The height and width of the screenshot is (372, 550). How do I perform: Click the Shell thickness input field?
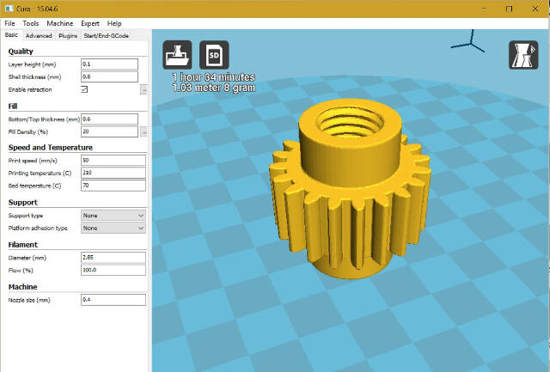coord(109,76)
